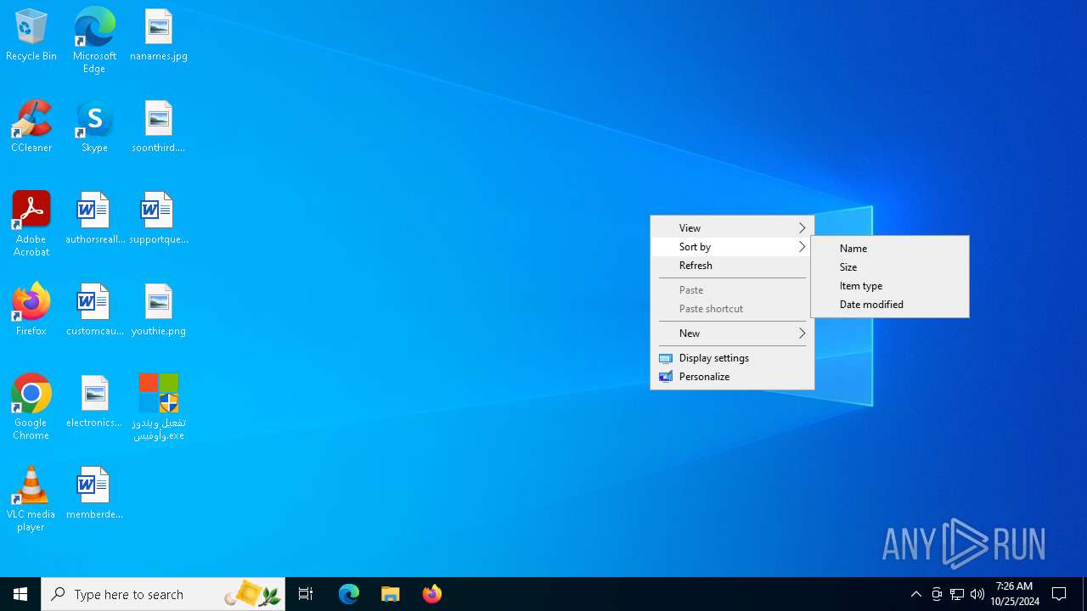The width and height of the screenshot is (1087, 611).
Task: Select the VLC media player shortcut
Action: [31, 499]
